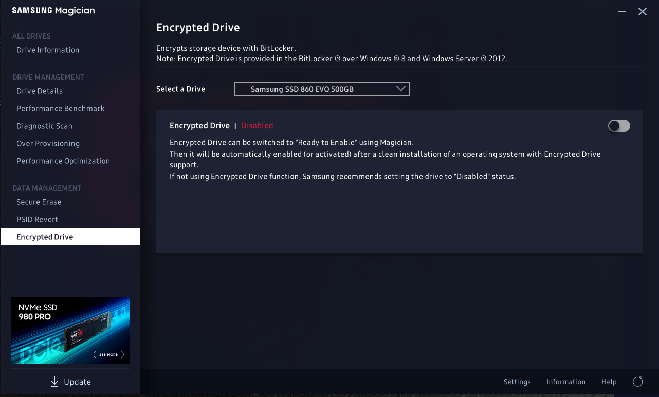This screenshot has width=659, height=397.
Task: Navigate to Performance Optimization
Action: coord(63,161)
